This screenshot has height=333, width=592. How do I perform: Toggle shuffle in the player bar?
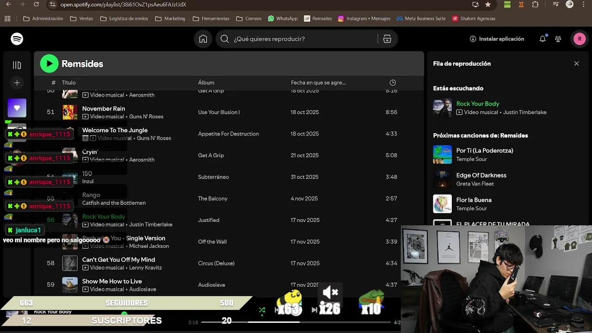click(x=262, y=310)
